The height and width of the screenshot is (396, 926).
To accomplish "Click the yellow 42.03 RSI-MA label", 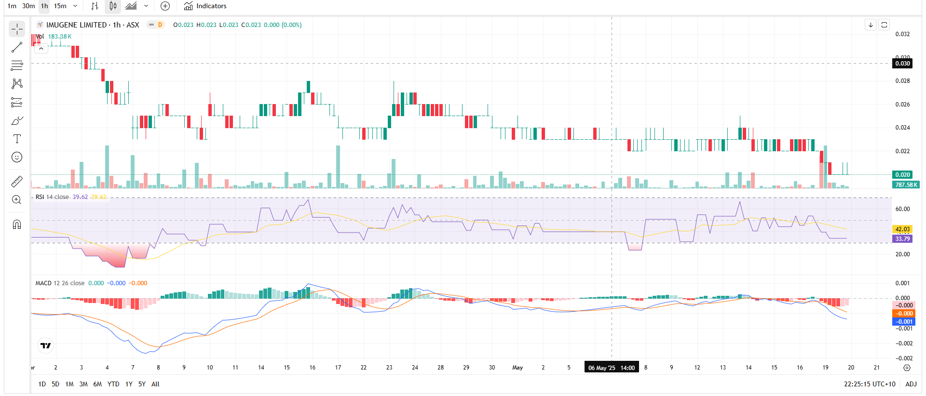I will click(x=902, y=229).
